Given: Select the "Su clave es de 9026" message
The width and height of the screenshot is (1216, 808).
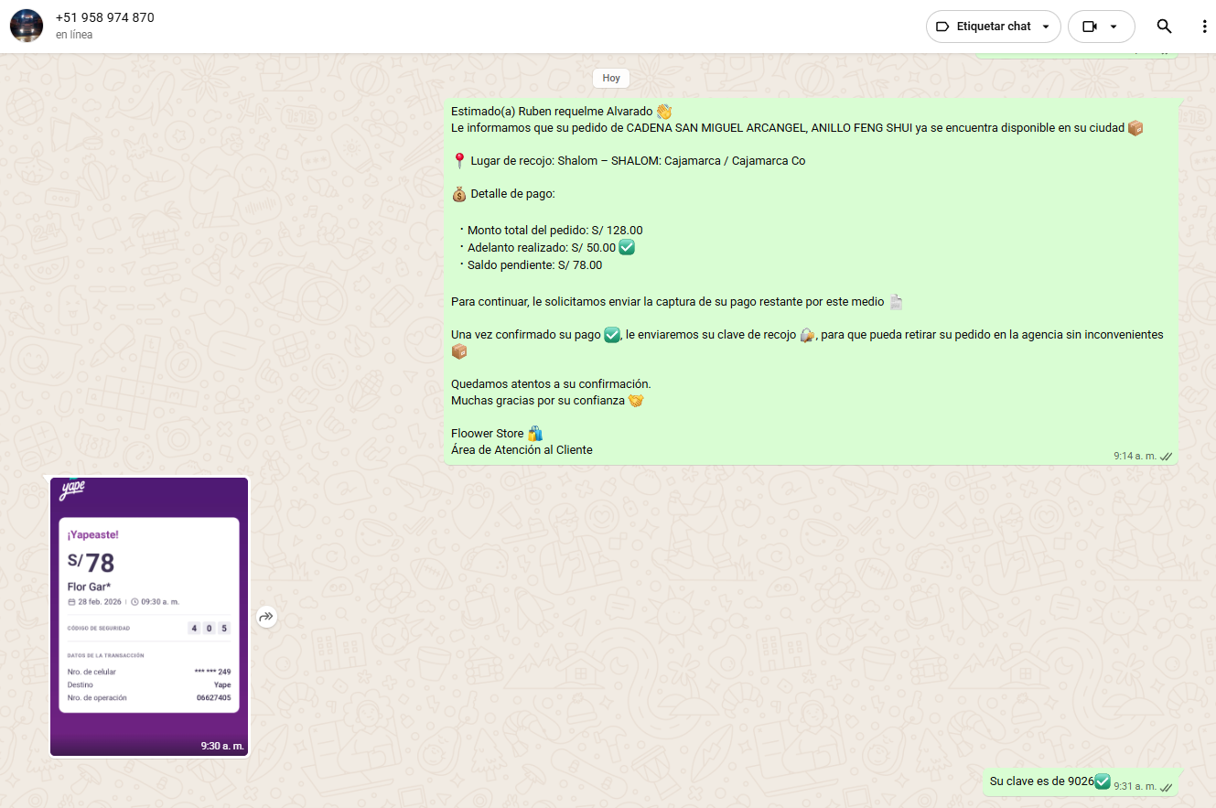Looking at the screenshot, I should coord(1041,781).
